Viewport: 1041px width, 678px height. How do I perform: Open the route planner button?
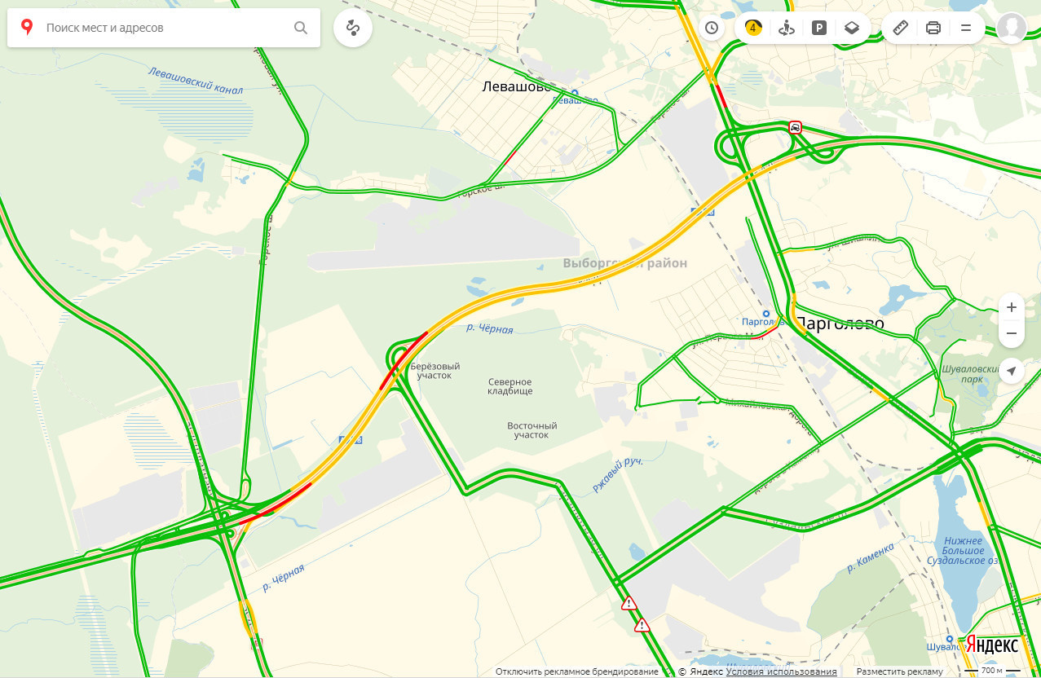(353, 28)
